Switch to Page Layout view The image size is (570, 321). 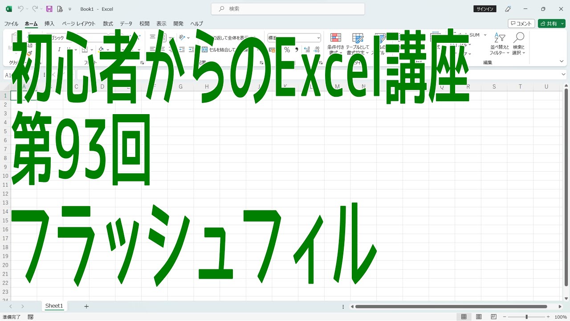click(479, 317)
